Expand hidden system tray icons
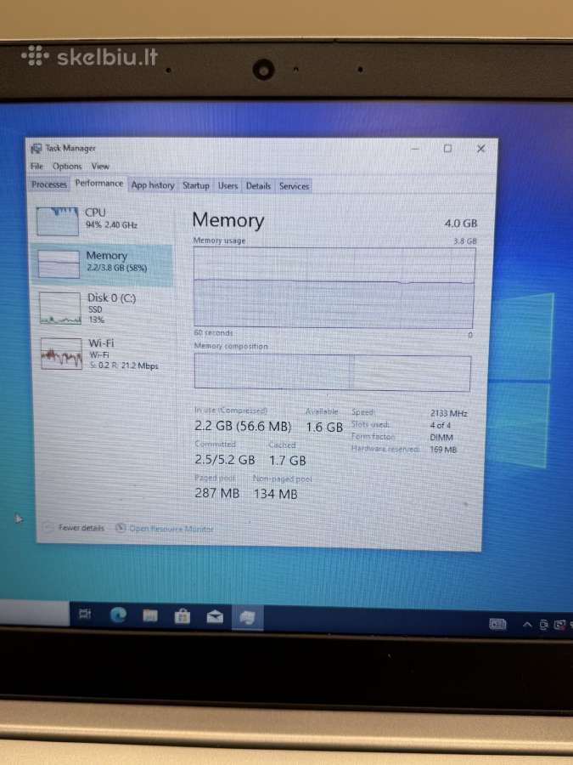This screenshot has width=573, height=765. 527,625
